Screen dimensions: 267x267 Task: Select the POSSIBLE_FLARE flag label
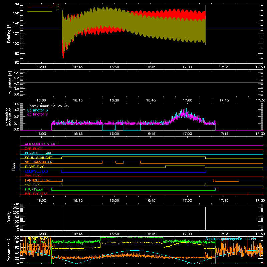(x=39, y=153)
